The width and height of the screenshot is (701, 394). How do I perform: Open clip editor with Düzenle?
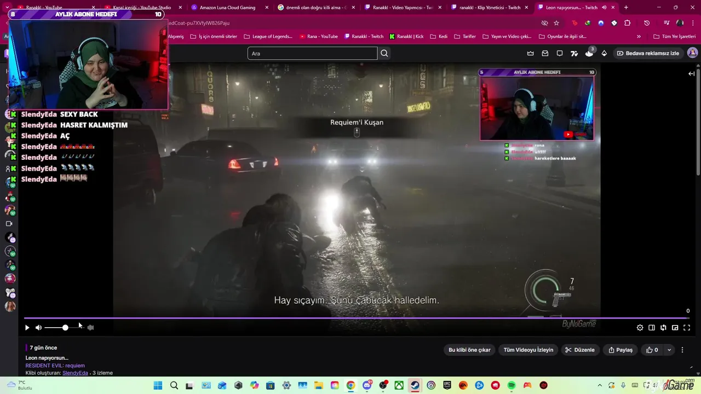[x=580, y=350]
